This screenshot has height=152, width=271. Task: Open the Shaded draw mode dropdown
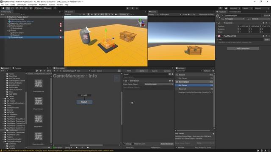pos(72,14)
